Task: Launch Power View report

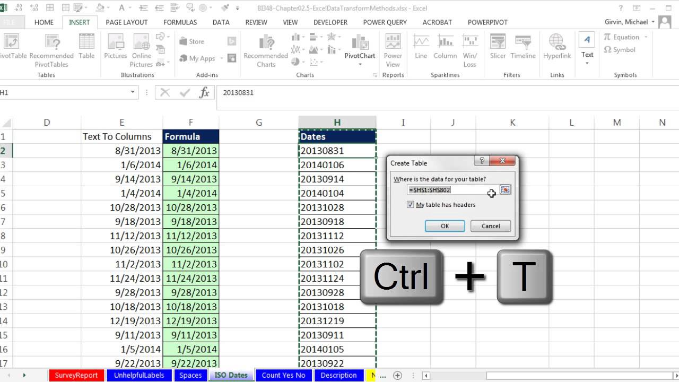Action: [x=393, y=50]
